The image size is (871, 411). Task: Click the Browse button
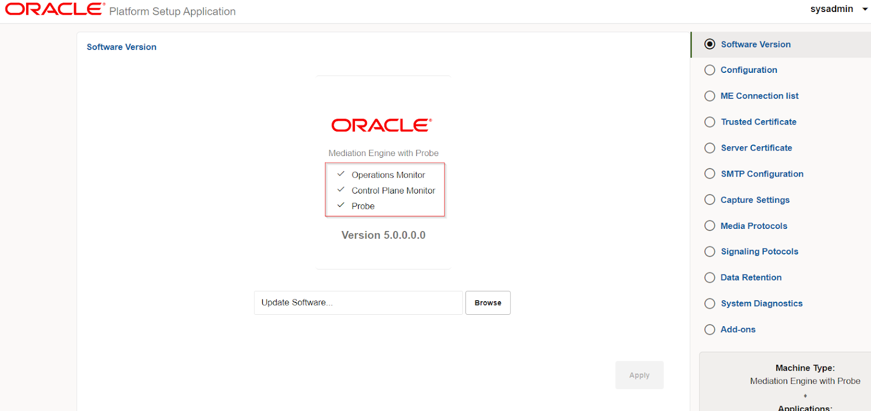[x=488, y=303]
